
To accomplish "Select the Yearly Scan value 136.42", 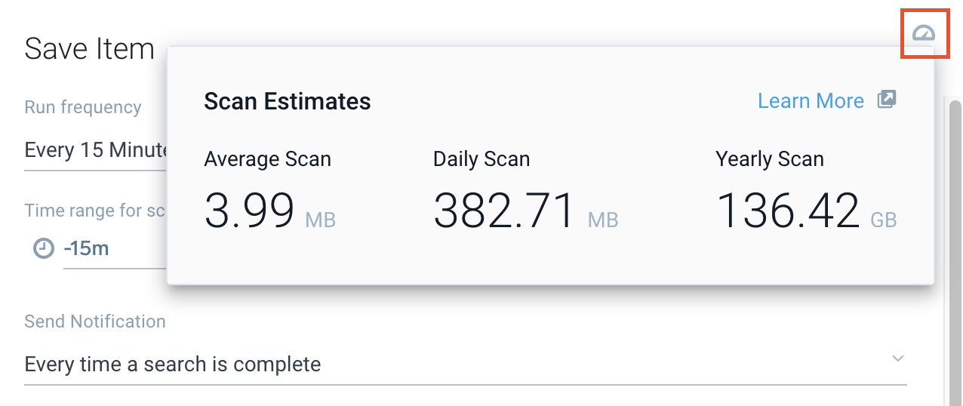I will click(x=787, y=211).
